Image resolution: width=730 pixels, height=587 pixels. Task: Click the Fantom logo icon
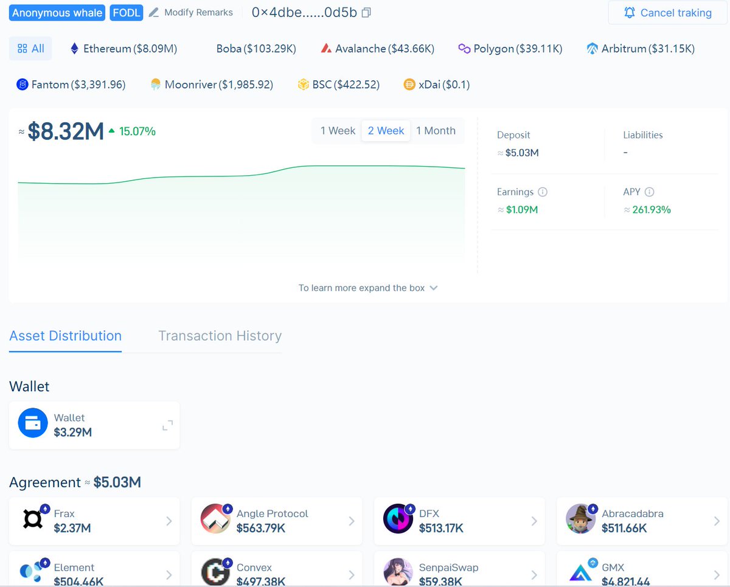click(x=23, y=85)
